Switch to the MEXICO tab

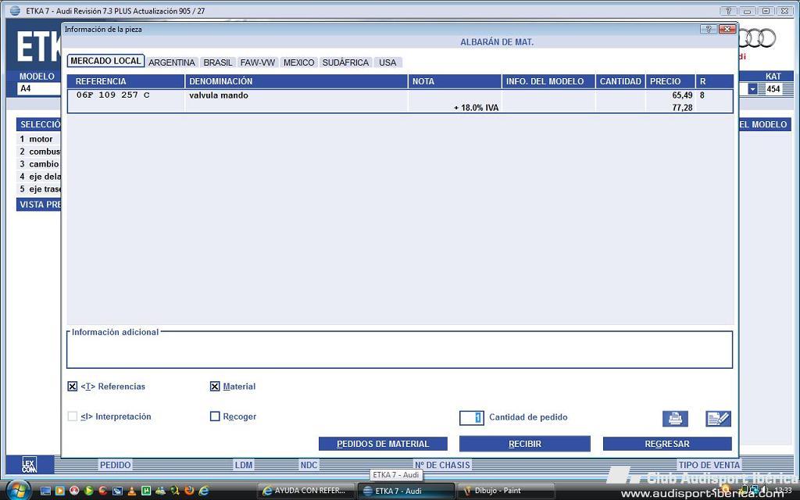(x=299, y=62)
